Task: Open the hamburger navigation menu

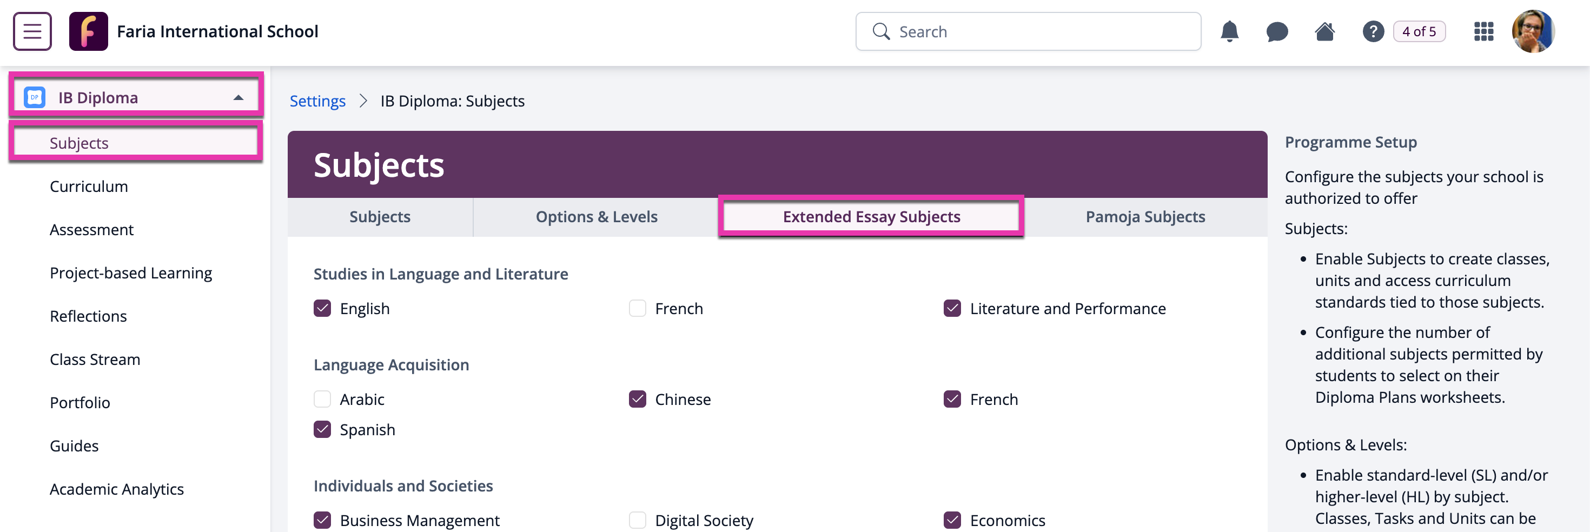Action: point(32,31)
